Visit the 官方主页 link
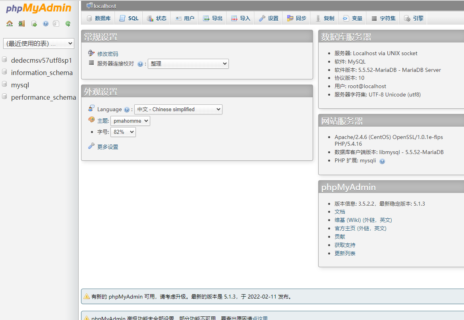The width and height of the screenshot is (464, 320). (x=360, y=228)
